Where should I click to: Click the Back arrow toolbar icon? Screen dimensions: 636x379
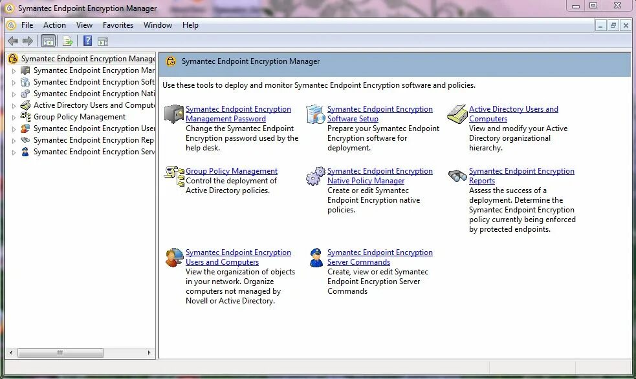coord(13,41)
